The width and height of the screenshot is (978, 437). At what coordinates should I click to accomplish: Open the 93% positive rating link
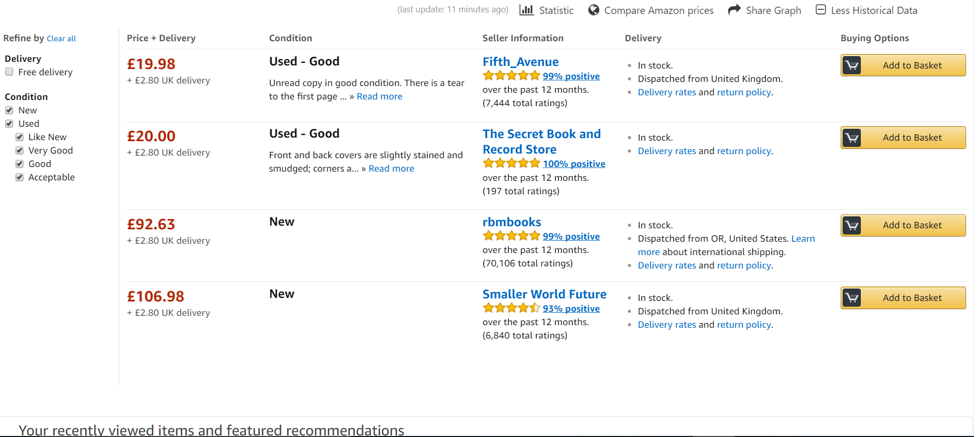pos(571,309)
